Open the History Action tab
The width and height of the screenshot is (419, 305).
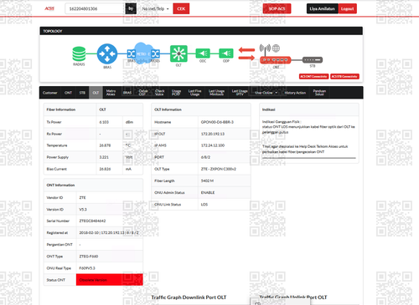coord(295,93)
